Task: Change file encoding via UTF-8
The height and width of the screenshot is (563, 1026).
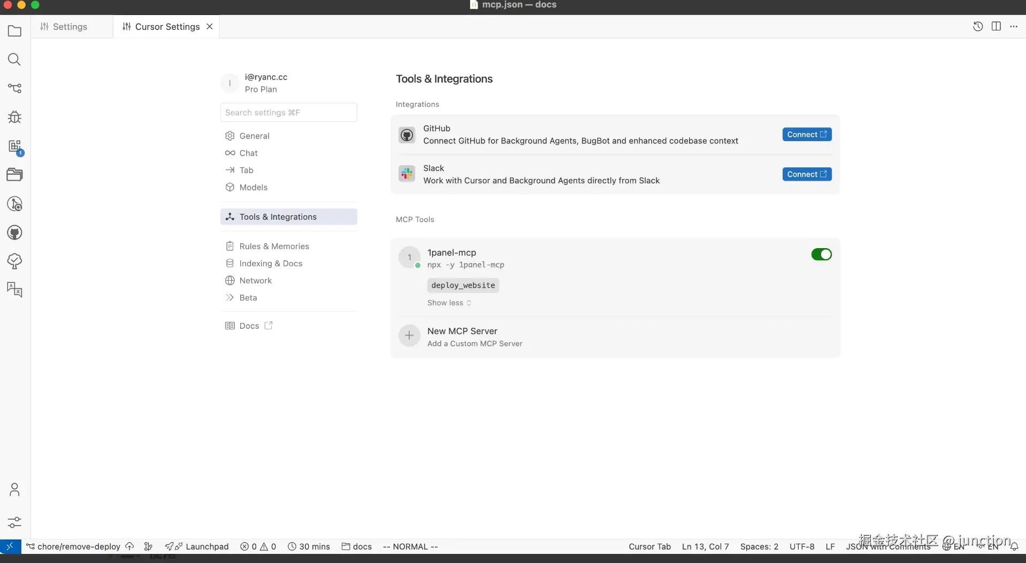Action: pyautogui.click(x=802, y=546)
